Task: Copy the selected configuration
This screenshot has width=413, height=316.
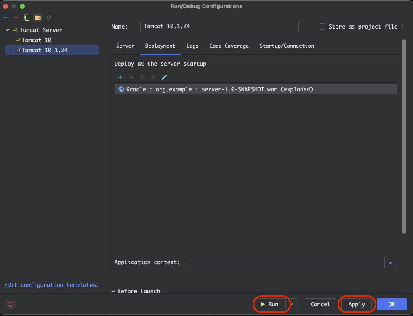Action: click(27, 18)
